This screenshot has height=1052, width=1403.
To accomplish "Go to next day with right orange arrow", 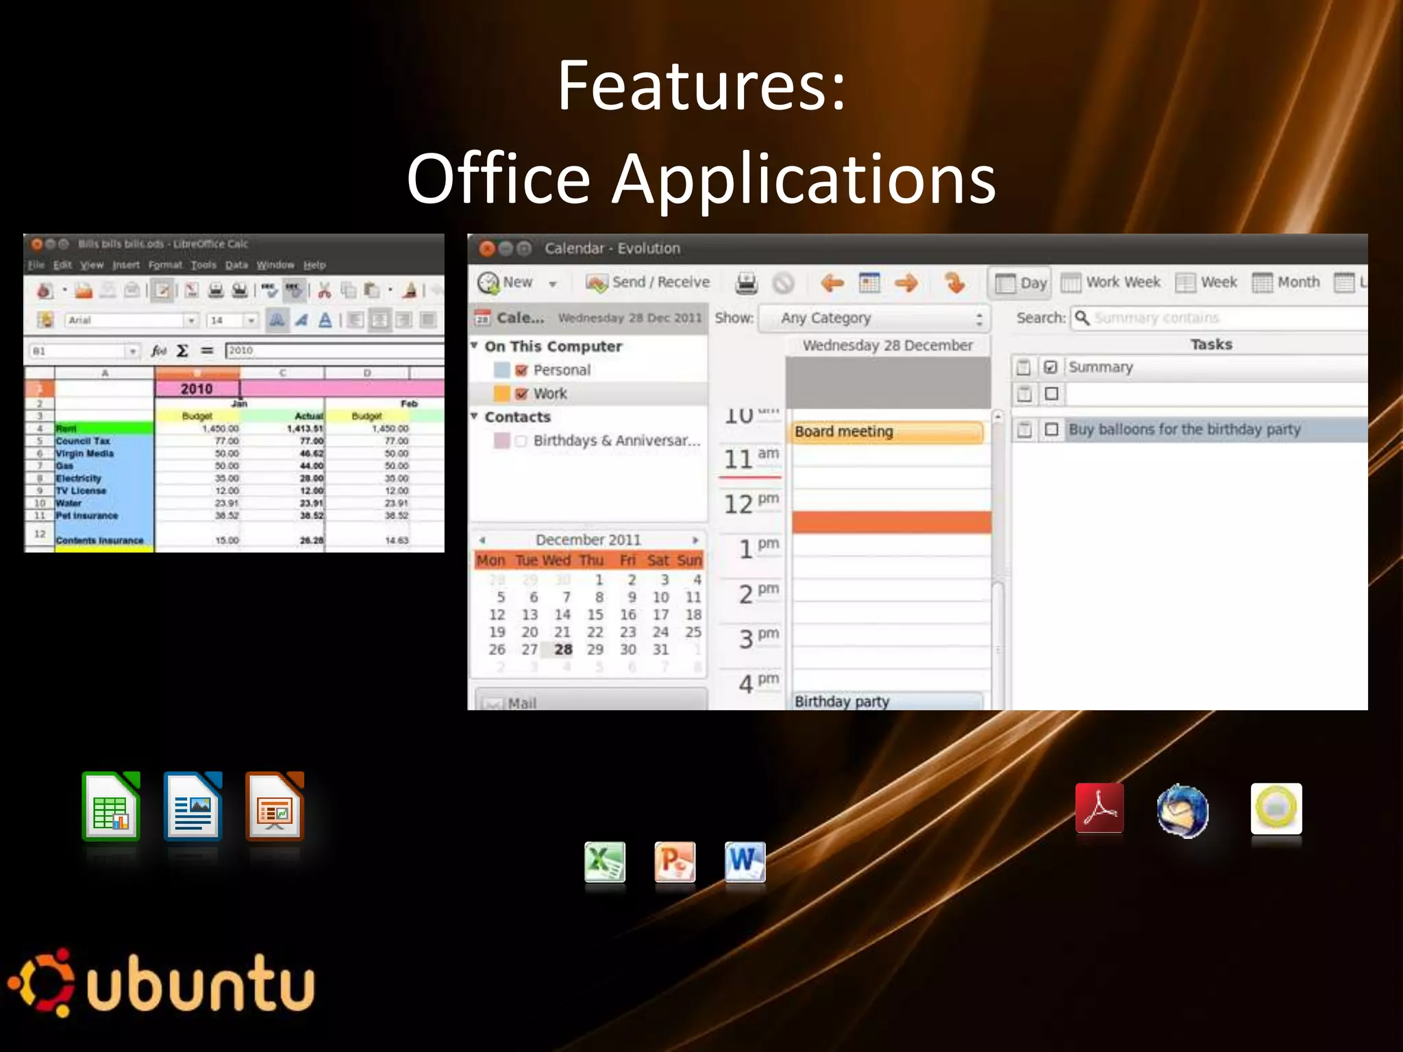I will (x=906, y=282).
